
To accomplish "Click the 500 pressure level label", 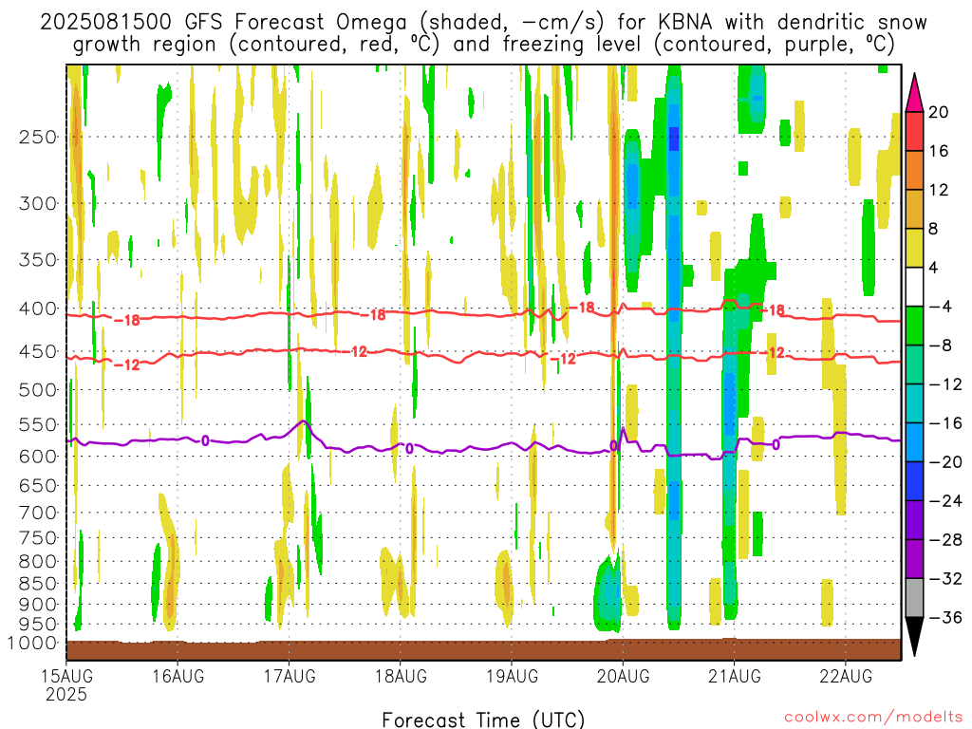I will click(38, 390).
